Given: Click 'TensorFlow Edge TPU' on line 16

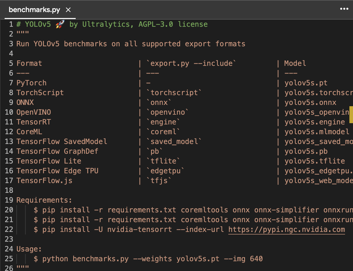Looking at the screenshot, I should 57,171.
